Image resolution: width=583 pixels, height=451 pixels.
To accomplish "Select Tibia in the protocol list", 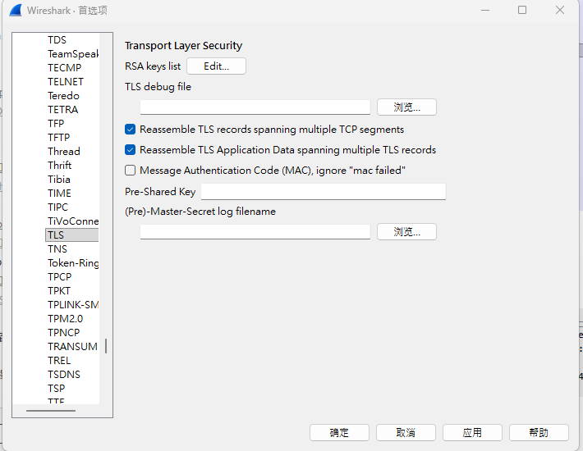I will (x=59, y=180).
